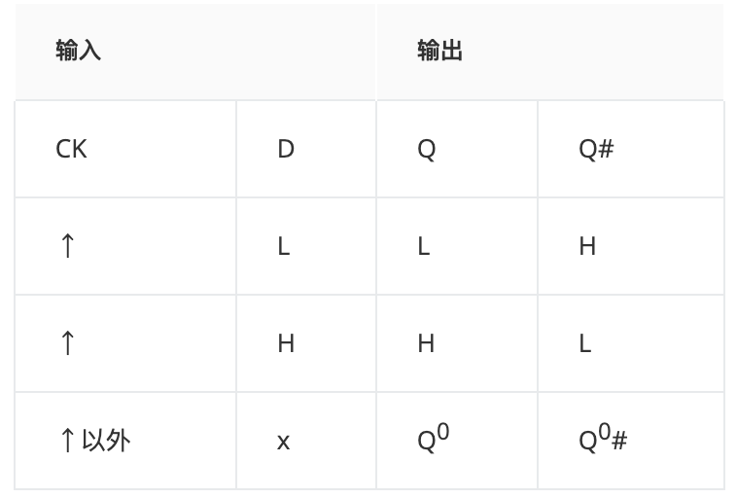Click the Q# output H cell
The image size is (737, 498).
click(631, 246)
